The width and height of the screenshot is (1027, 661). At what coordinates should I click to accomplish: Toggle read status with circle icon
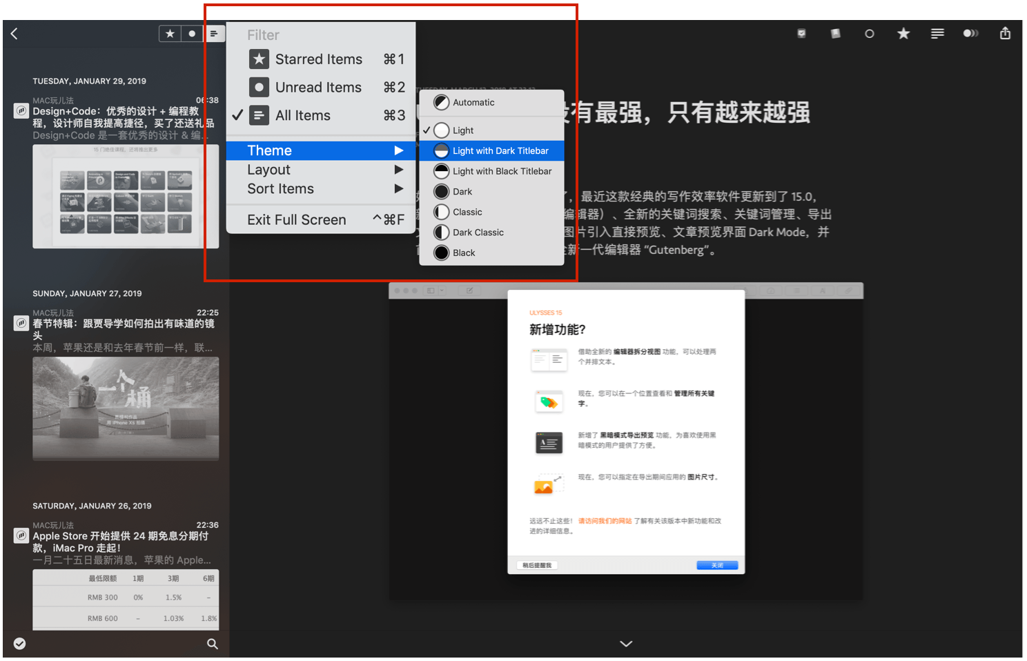pos(870,33)
